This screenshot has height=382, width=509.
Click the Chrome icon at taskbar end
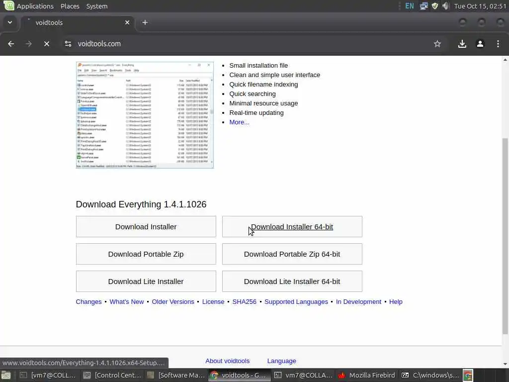(468, 376)
